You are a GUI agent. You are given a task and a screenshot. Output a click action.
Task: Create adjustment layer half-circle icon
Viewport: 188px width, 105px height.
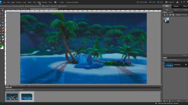170,101
